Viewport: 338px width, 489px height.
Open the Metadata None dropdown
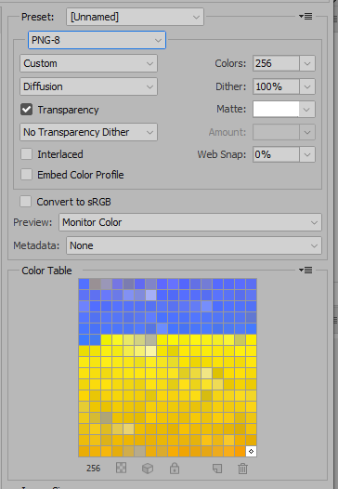pyautogui.click(x=194, y=245)
